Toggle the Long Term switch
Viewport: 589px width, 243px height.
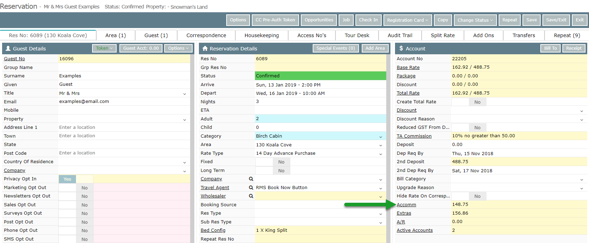pyautogui.click(x=273, y=171)
